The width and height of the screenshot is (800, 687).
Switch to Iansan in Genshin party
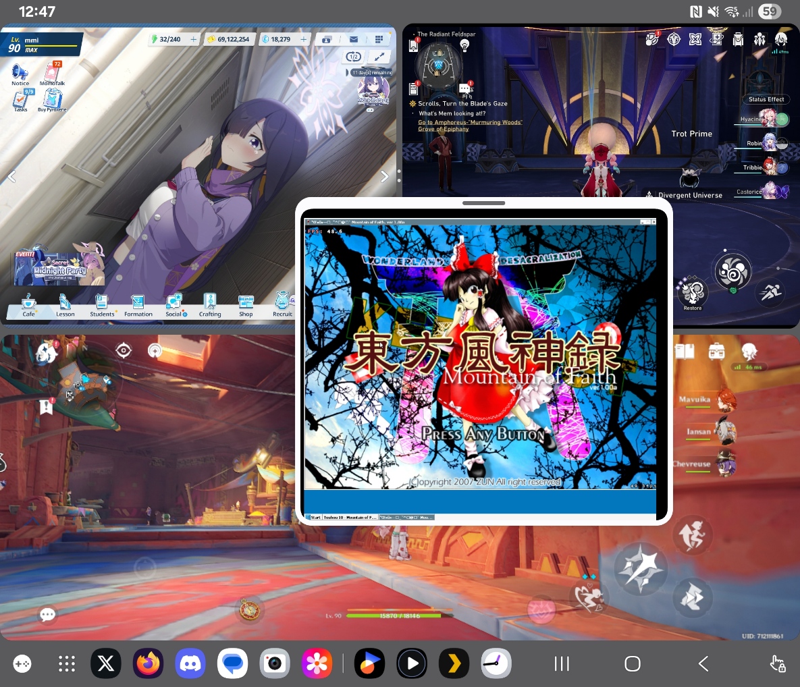(712, 431)
